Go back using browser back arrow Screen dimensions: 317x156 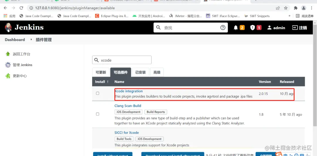click(x=6, y=8)
